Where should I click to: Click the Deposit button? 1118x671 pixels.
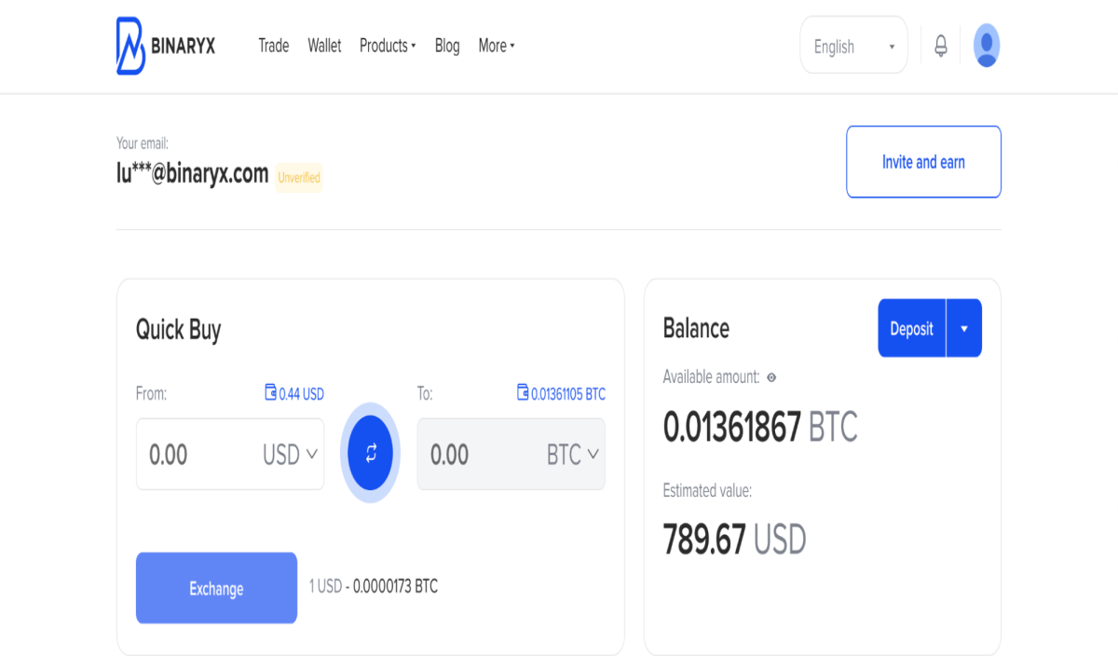911,328
